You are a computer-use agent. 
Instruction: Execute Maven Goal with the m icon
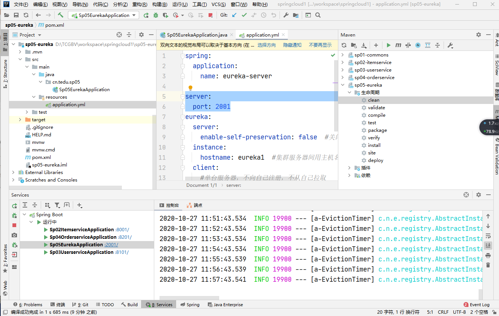pos(398,45)
